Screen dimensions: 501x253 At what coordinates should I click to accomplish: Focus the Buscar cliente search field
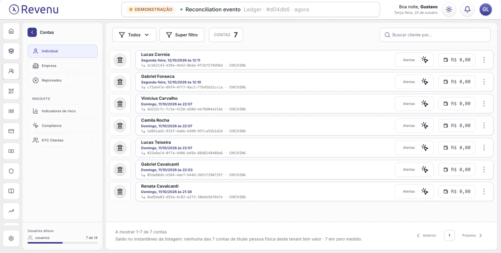coord(435,35)
